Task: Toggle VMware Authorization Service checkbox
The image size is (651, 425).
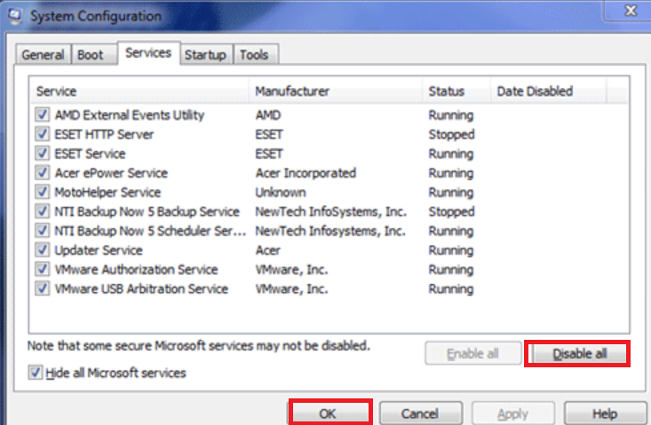Action: click(x=43, y=270)
